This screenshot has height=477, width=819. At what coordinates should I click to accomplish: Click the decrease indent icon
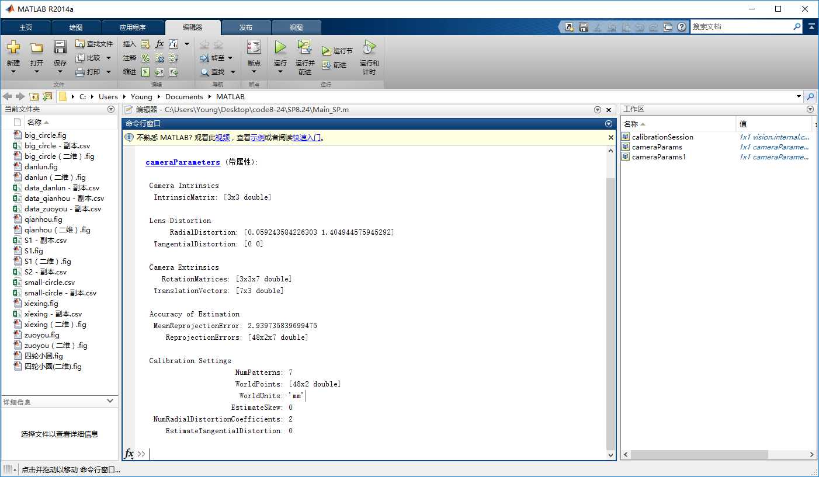173,72
